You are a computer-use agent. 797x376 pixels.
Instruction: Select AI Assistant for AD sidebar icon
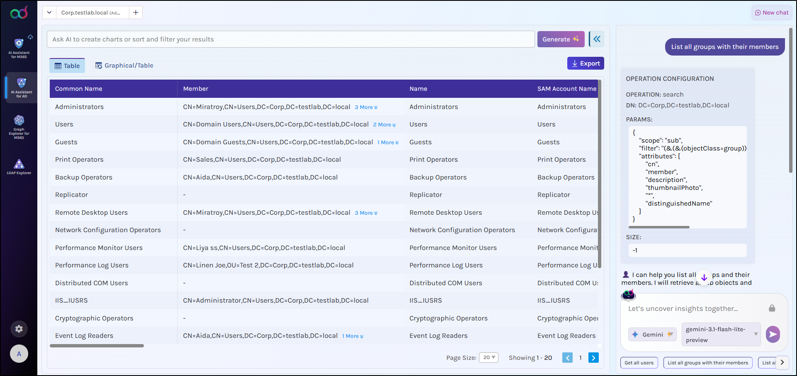click(x=21, y=87)
